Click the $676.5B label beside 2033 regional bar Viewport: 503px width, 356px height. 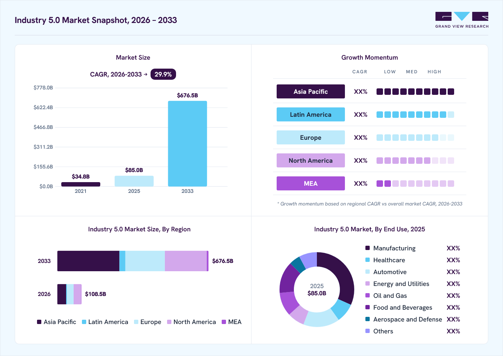click(x=223, y=261)
